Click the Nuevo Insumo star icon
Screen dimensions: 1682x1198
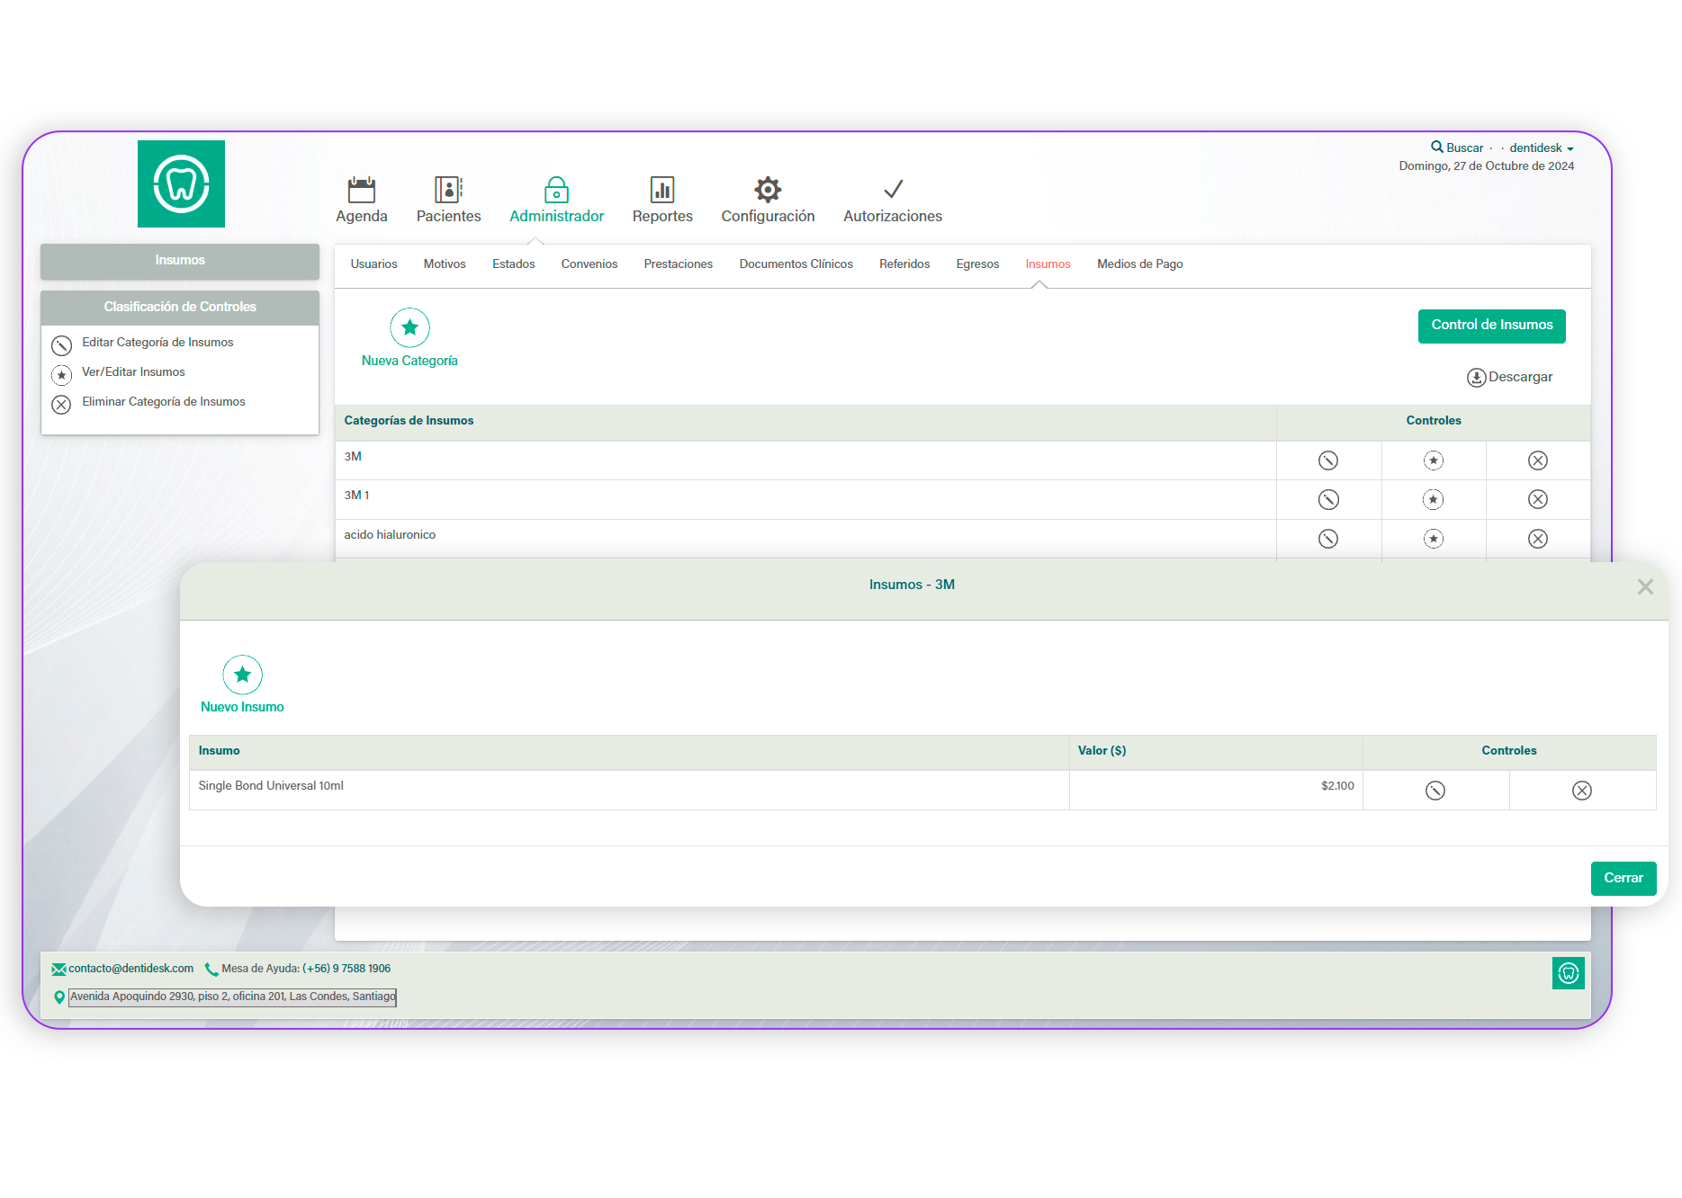pyautogui.click(x=242, y=675)
